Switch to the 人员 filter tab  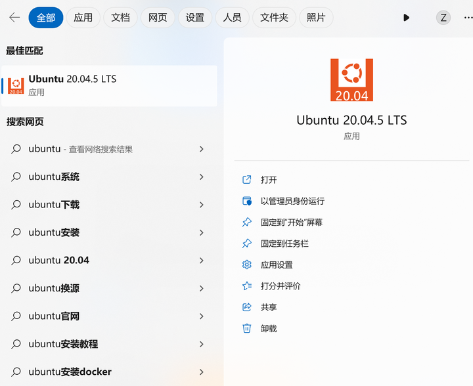pos(233,18)
